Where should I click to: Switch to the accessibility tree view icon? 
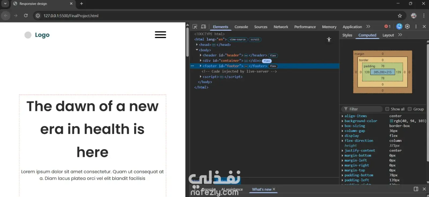coord(329,40)
